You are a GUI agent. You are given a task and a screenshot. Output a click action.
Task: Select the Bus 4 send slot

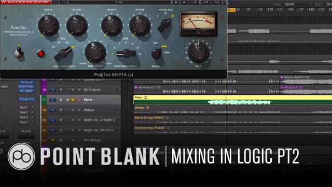(x=24, y=123)
